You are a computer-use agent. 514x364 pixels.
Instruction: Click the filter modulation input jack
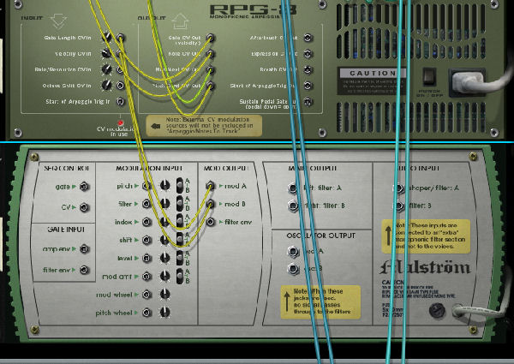pos(146,204)
